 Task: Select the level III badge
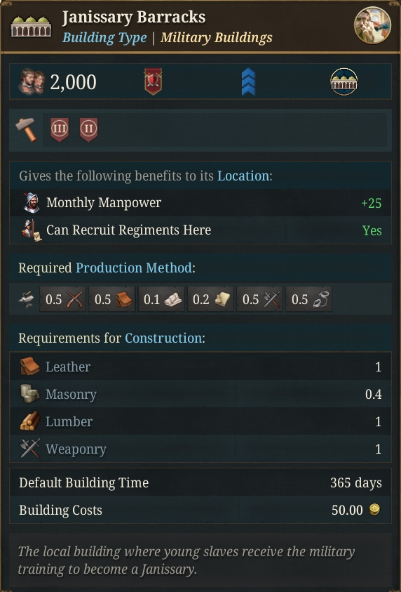click(60, 129)
